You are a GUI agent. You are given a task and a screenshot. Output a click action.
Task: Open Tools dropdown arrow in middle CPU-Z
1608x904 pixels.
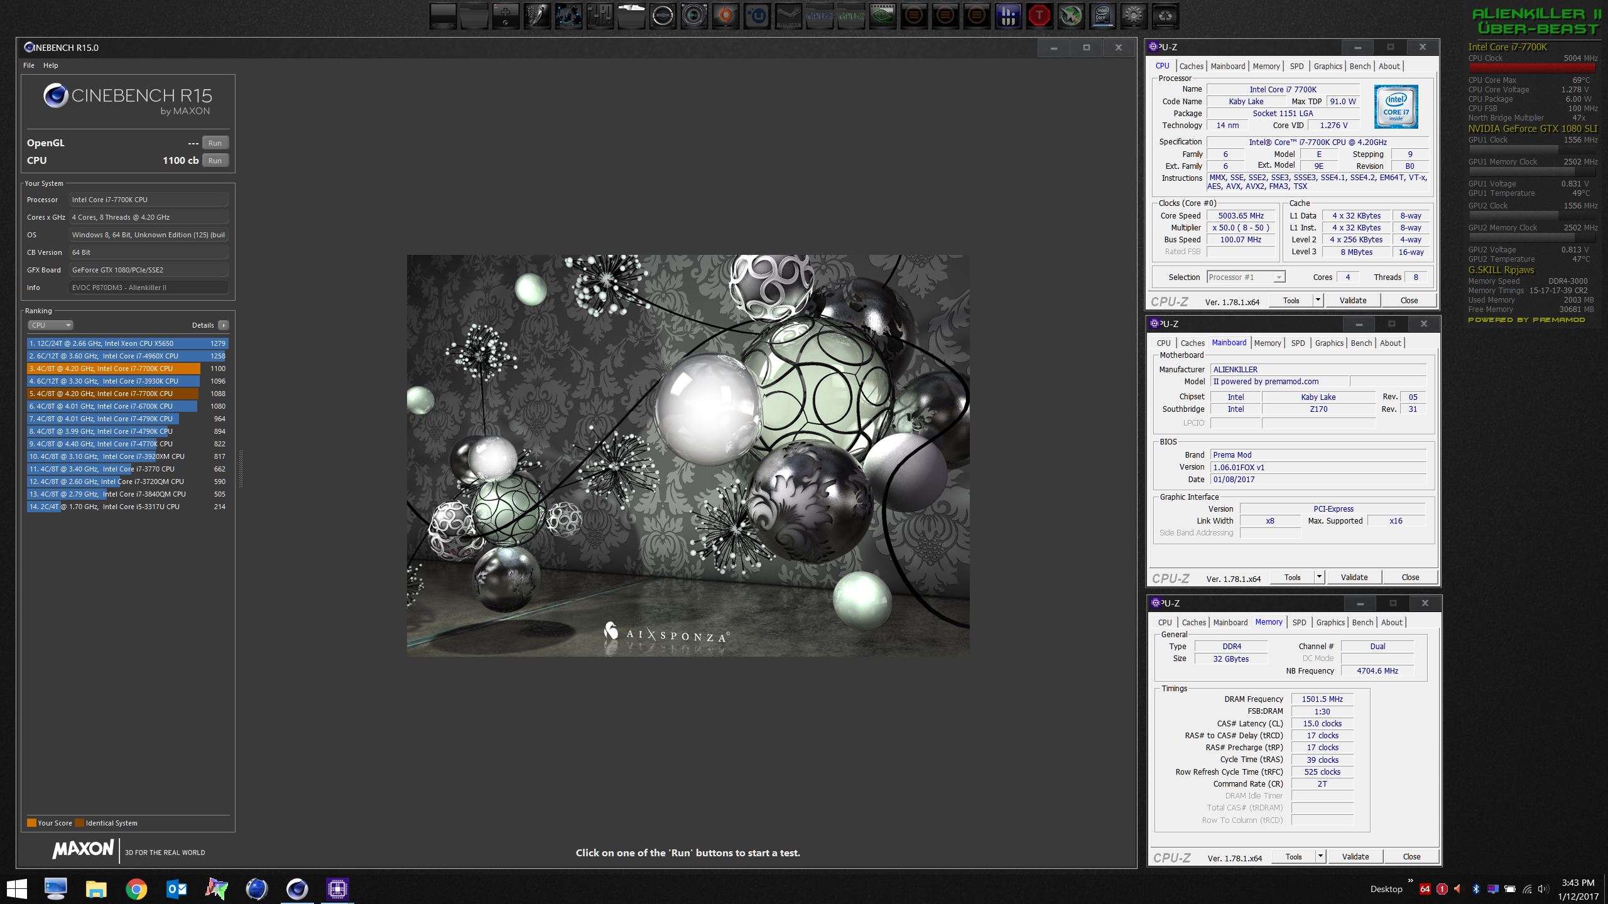pos(1320,577)
